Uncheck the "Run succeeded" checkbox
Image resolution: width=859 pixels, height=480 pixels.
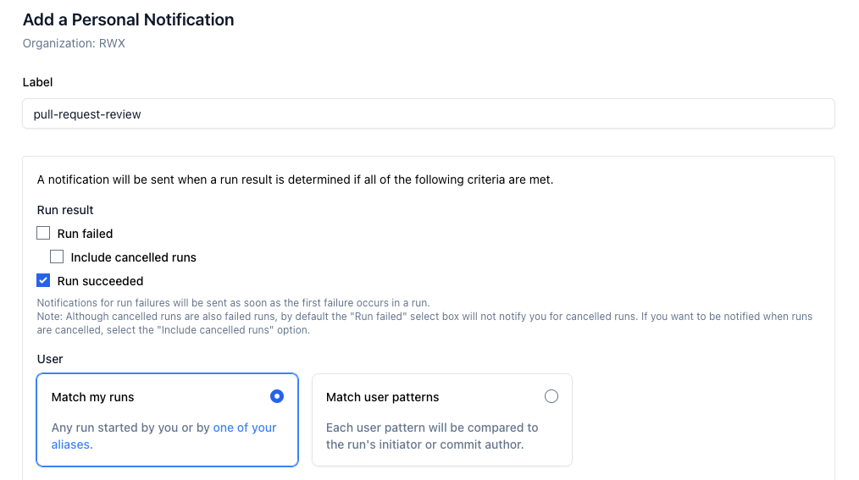coord(44,281)
